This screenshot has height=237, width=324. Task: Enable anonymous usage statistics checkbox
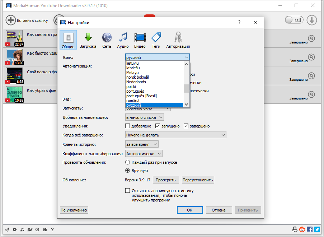click(x=127, y=190)
